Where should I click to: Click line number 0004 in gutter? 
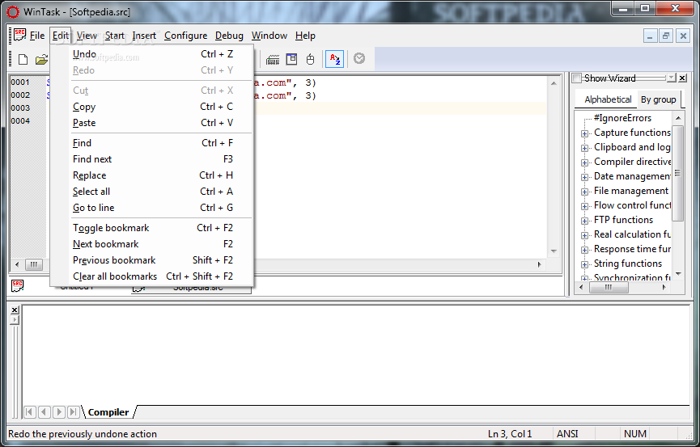coord(20,121)
